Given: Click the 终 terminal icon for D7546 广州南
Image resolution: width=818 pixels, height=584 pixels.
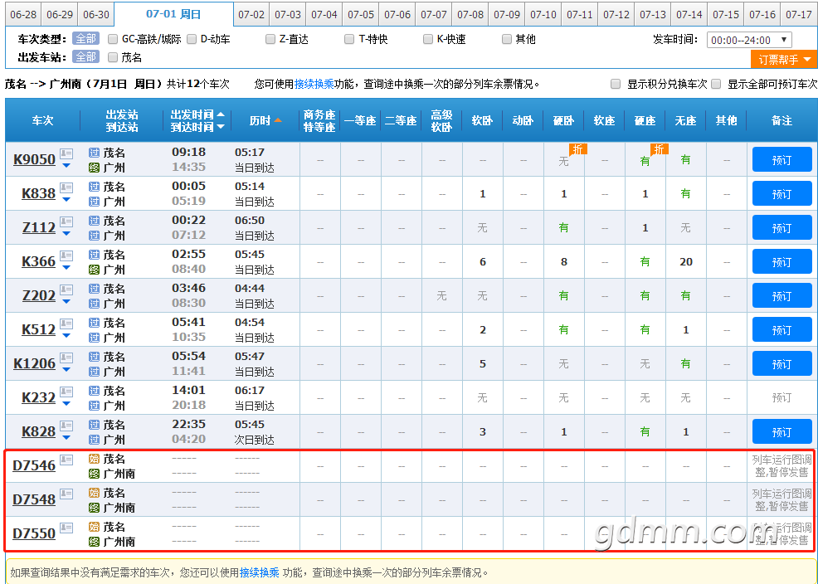Looking at the screenshot, I should (x=94, y=474).
